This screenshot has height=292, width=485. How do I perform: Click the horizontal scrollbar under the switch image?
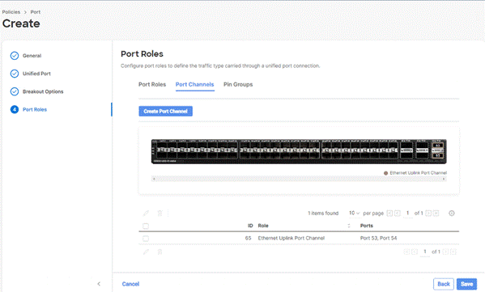[299, 179]
